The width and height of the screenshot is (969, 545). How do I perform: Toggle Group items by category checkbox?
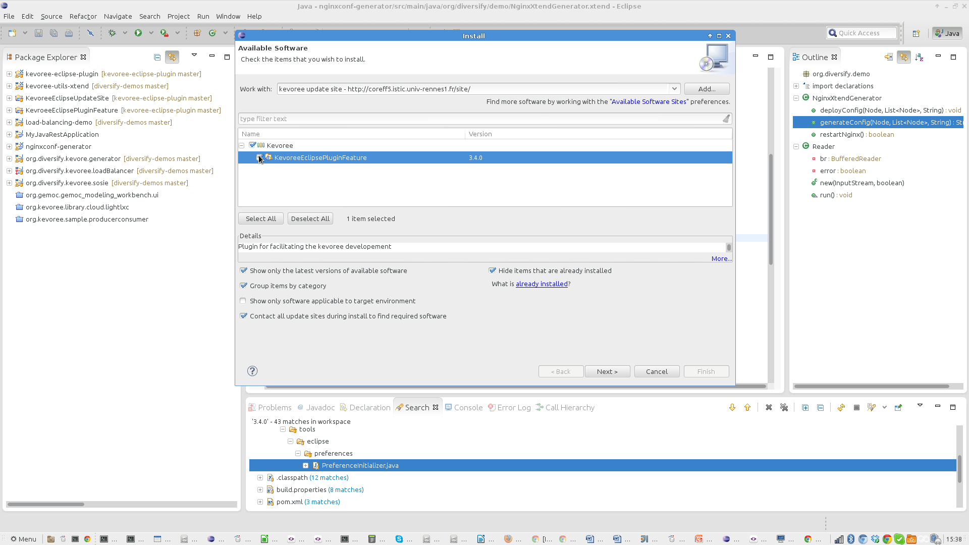coord(243,286)
